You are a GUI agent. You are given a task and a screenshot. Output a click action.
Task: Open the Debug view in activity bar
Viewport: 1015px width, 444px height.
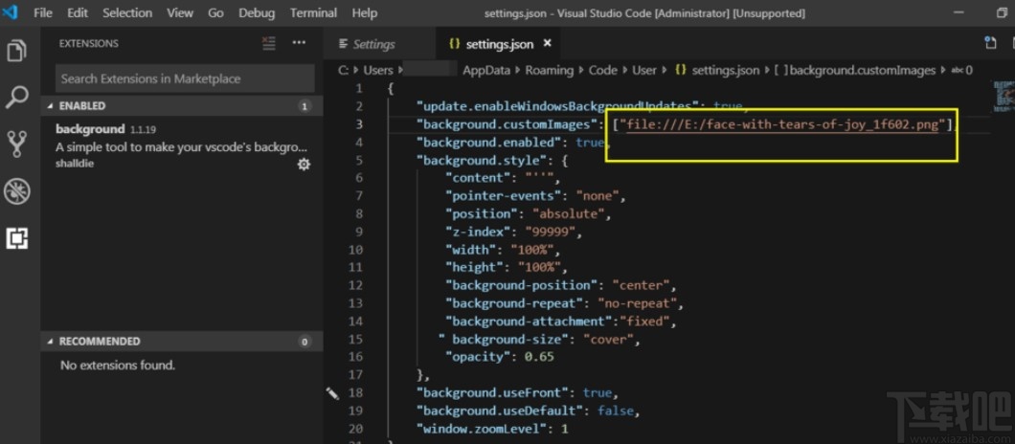coord(17,191)
